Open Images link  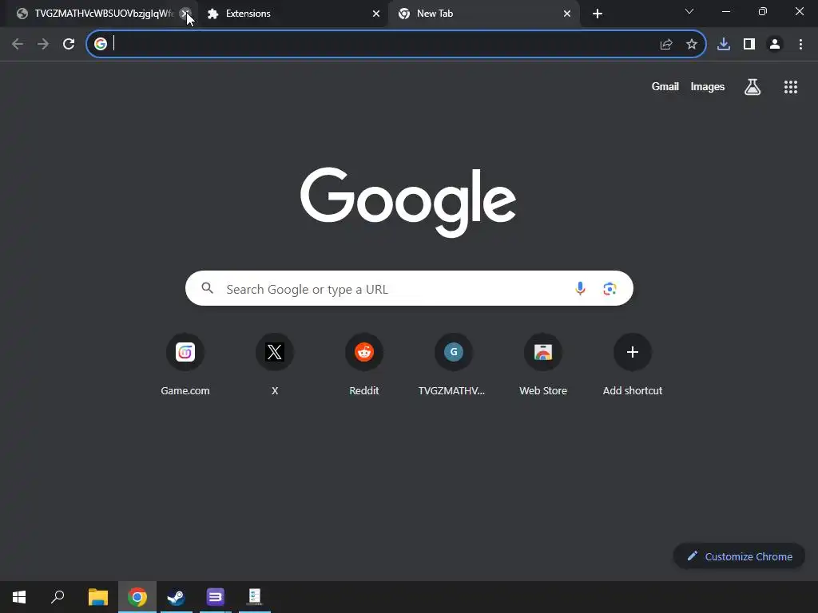(708, 86)
